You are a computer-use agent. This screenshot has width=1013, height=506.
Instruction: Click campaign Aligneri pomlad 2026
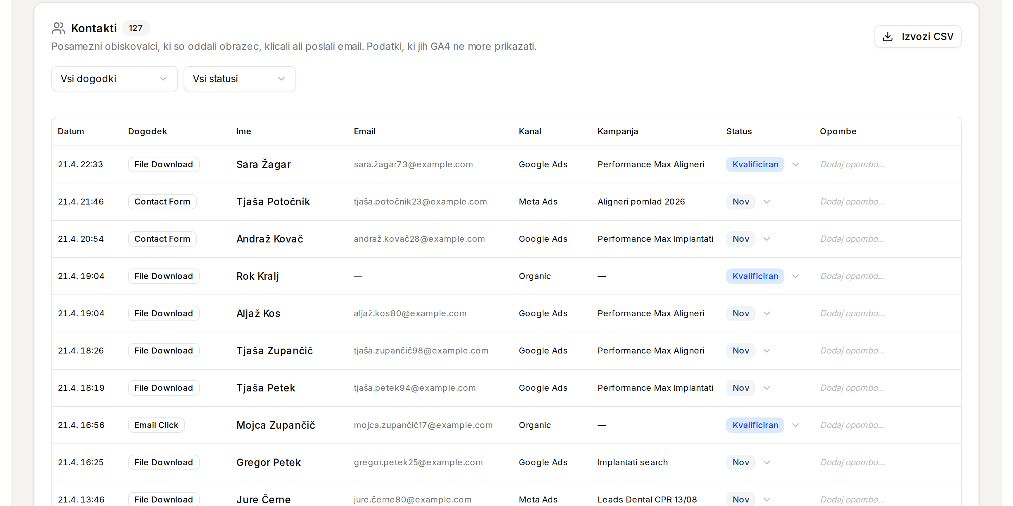(x=641, y=202)
